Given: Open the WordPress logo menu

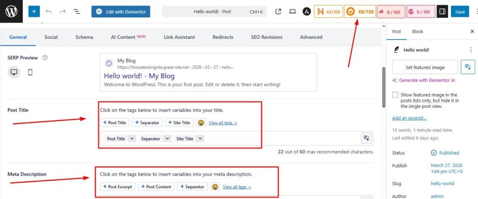Looking at the screenshot, I should coord(11,12).
